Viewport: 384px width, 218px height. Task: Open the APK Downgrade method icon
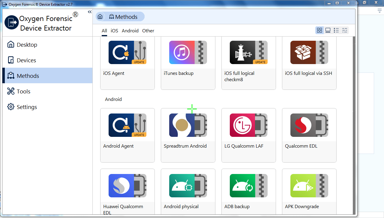[309, 186]
